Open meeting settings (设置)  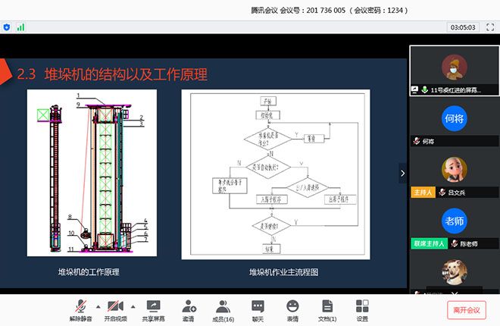tap(362, 310)
